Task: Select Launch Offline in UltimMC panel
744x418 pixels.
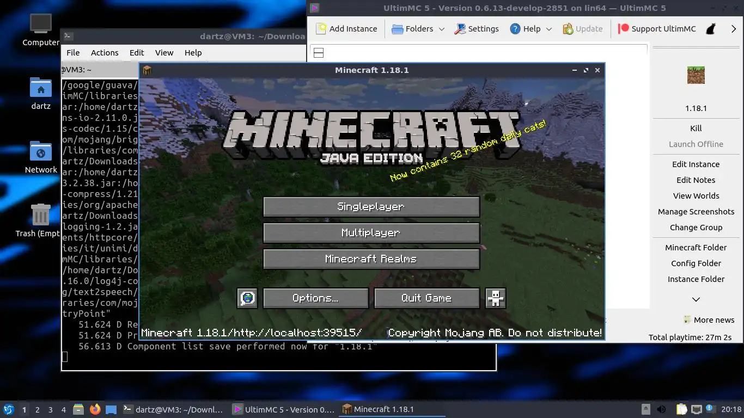Action: pos(696,144)
